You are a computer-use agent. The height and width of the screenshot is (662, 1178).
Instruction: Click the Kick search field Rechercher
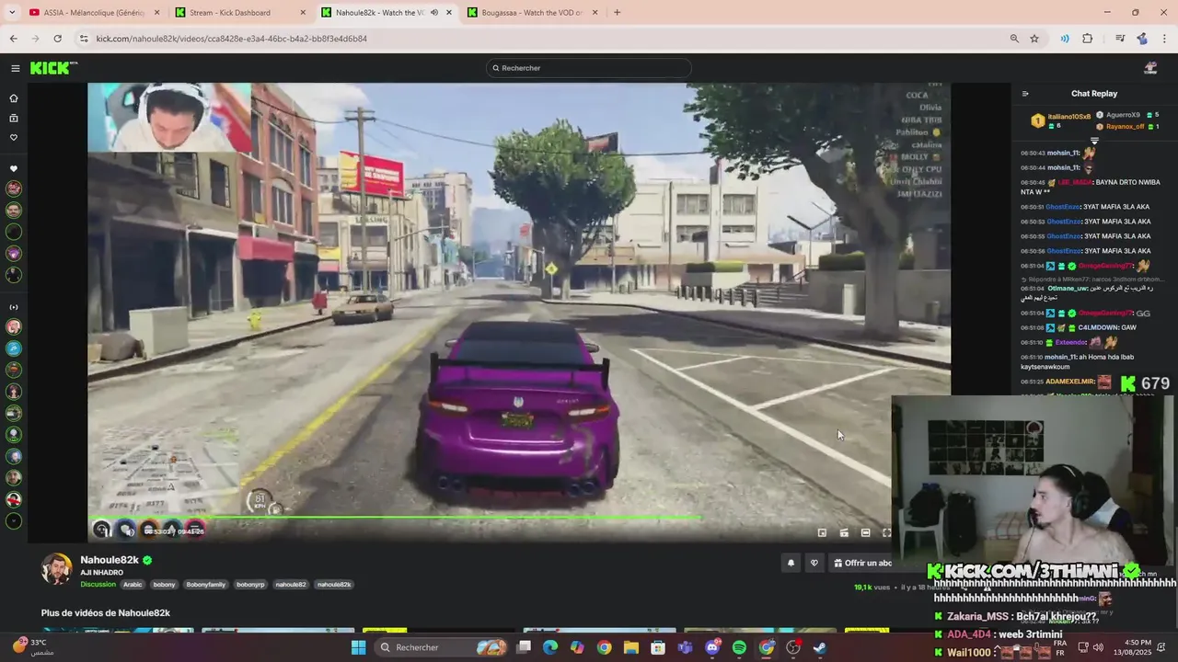click(x=589, y=68)
